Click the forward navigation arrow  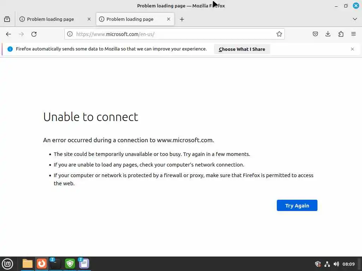(21, 34)
